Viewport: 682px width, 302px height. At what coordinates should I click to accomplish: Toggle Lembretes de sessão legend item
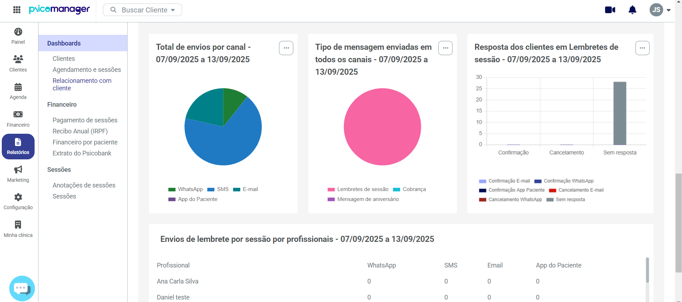[358, 189]
